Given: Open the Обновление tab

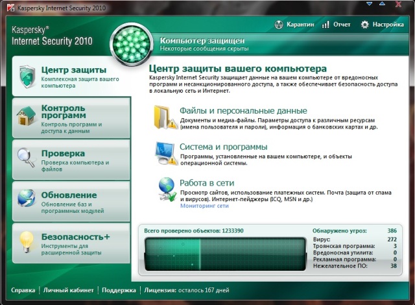Looking at the screenshot, I should tap(71, 201).
